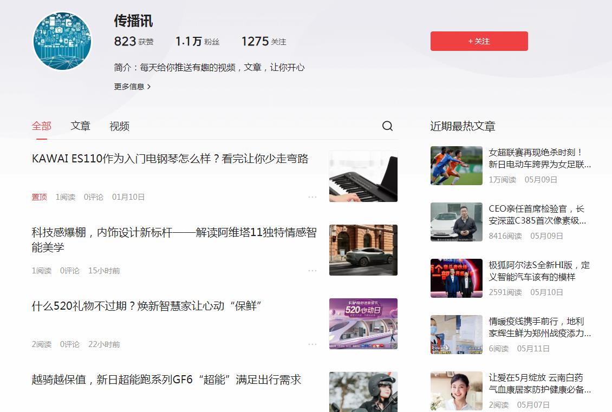Click the 地利家辉生鲜 masked worker thumbnail
Screen dimensions: 612x412
[x=456, y=335]
